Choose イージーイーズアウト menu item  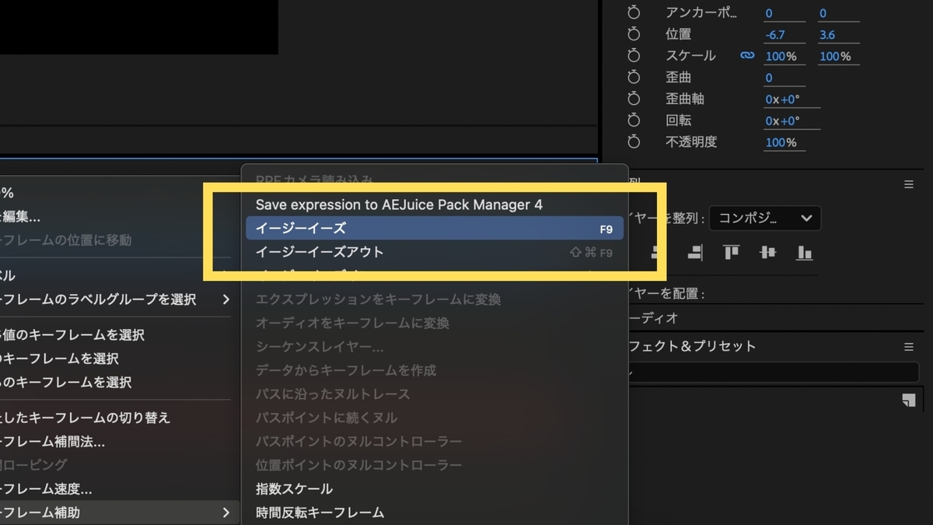click(x=435, y=252)
